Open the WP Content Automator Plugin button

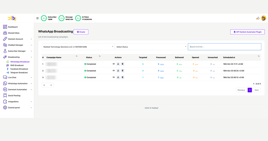pyautogui.click(x=247, y=32)
